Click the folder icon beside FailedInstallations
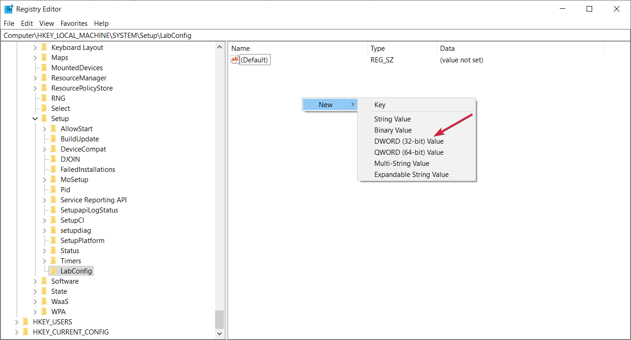 point(53,169)
